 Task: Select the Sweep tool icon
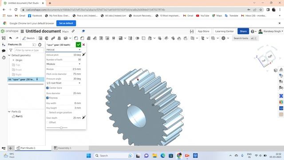tap(53, 38)
